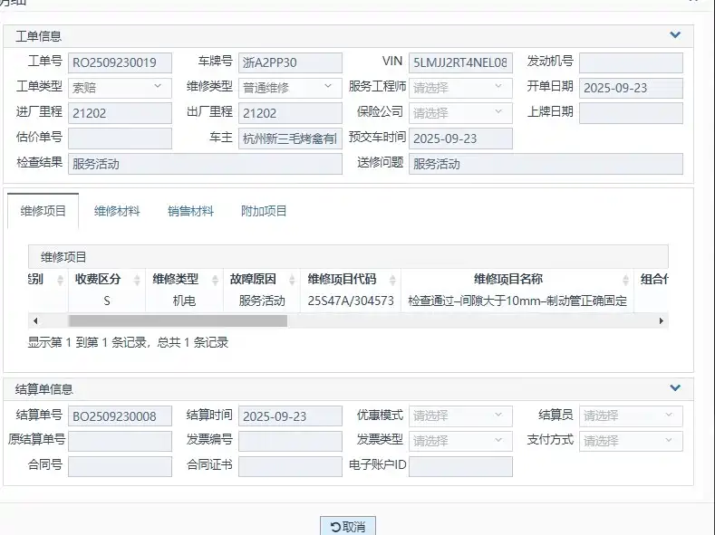Click the 开单日期 field 2025-09-23

click(x=631, y=88)
